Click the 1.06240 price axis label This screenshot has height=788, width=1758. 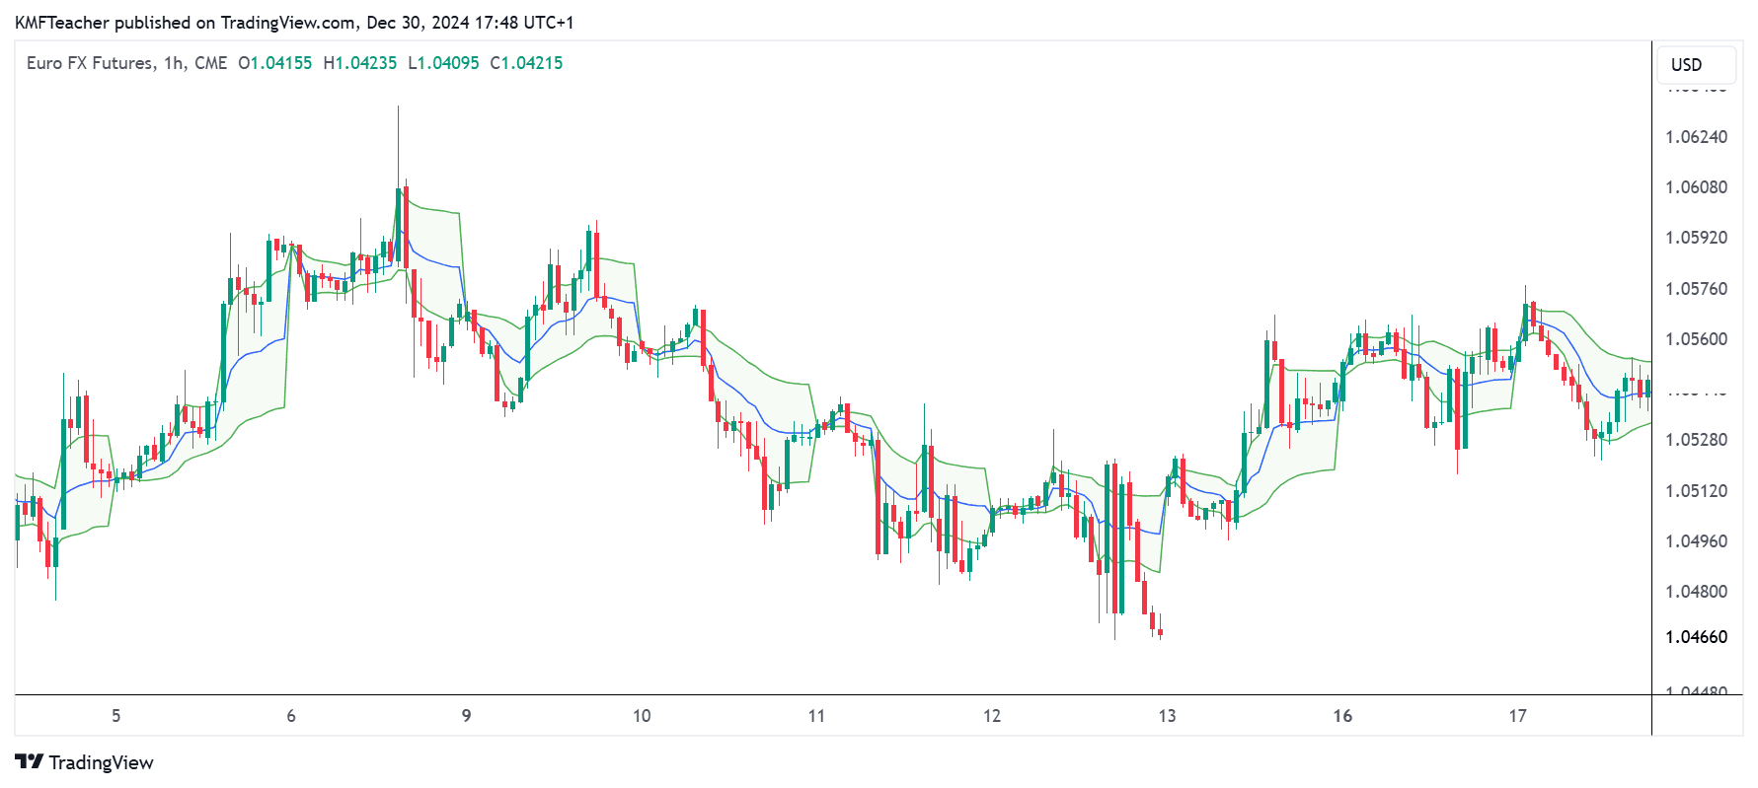pos(1696,137)
